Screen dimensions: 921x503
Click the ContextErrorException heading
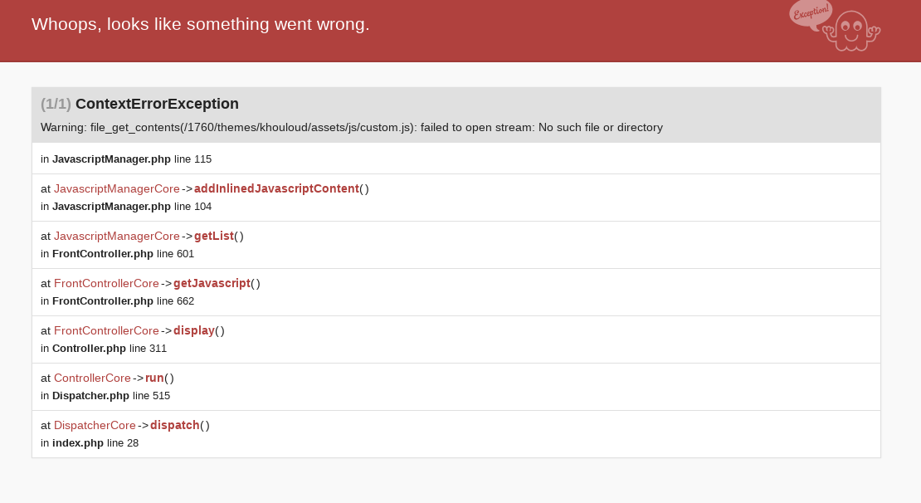point(157,104)
